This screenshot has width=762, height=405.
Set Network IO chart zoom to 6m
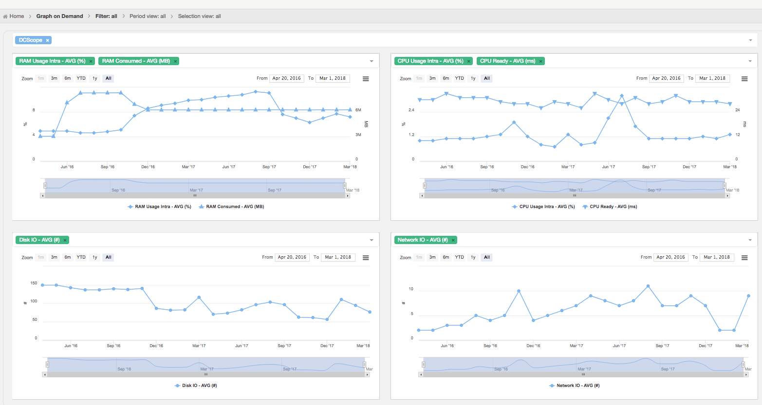[x=446, y=257]
